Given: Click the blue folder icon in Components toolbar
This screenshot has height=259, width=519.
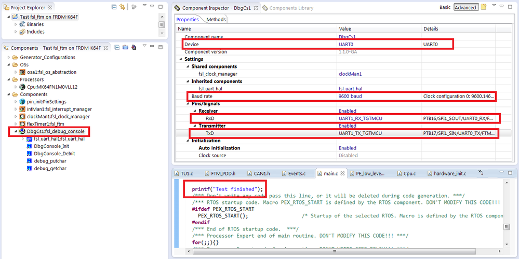Looking at the screenshot, I should coord(125,47).
